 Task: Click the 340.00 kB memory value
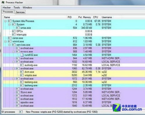86,28
